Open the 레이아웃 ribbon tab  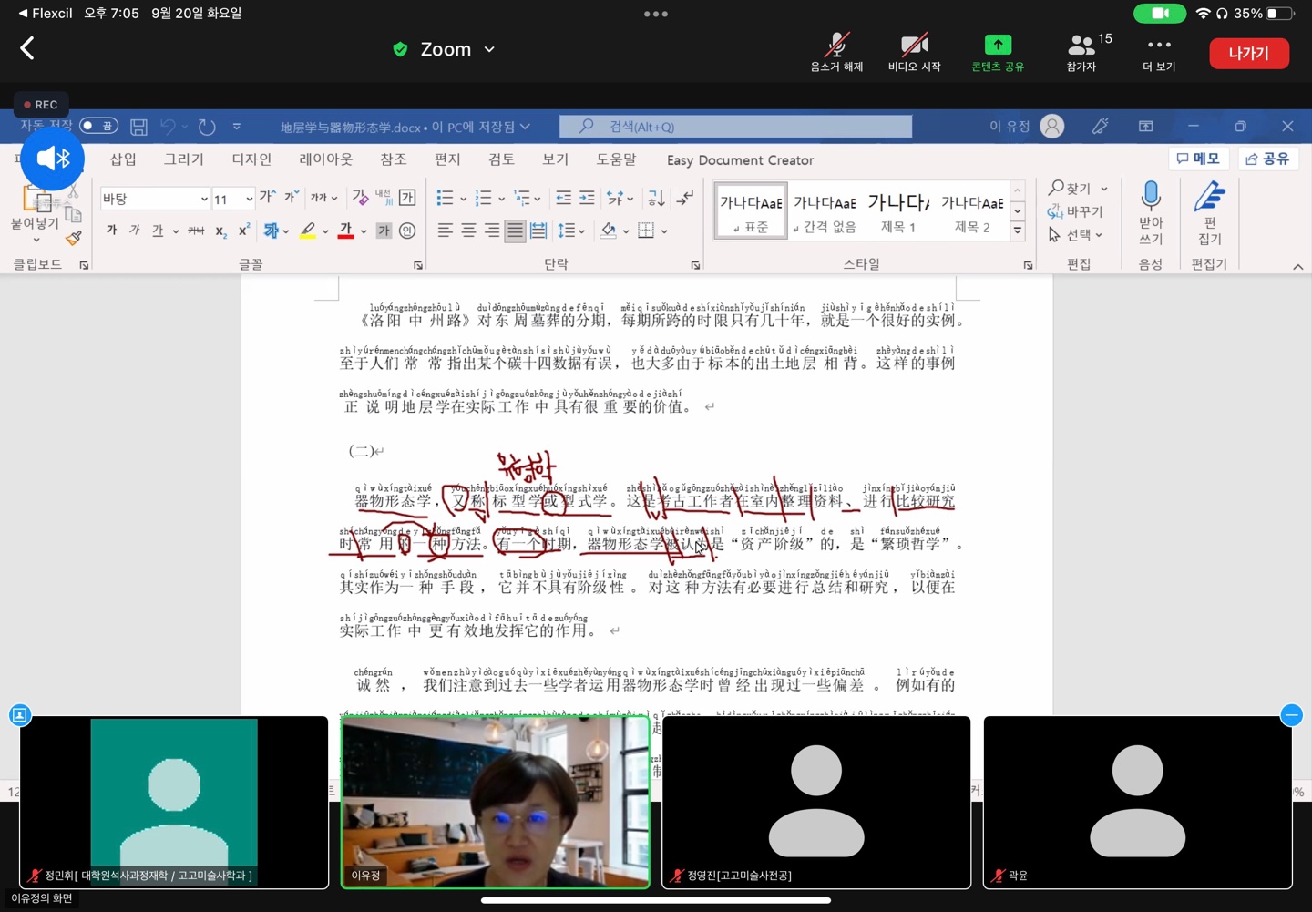325,159
